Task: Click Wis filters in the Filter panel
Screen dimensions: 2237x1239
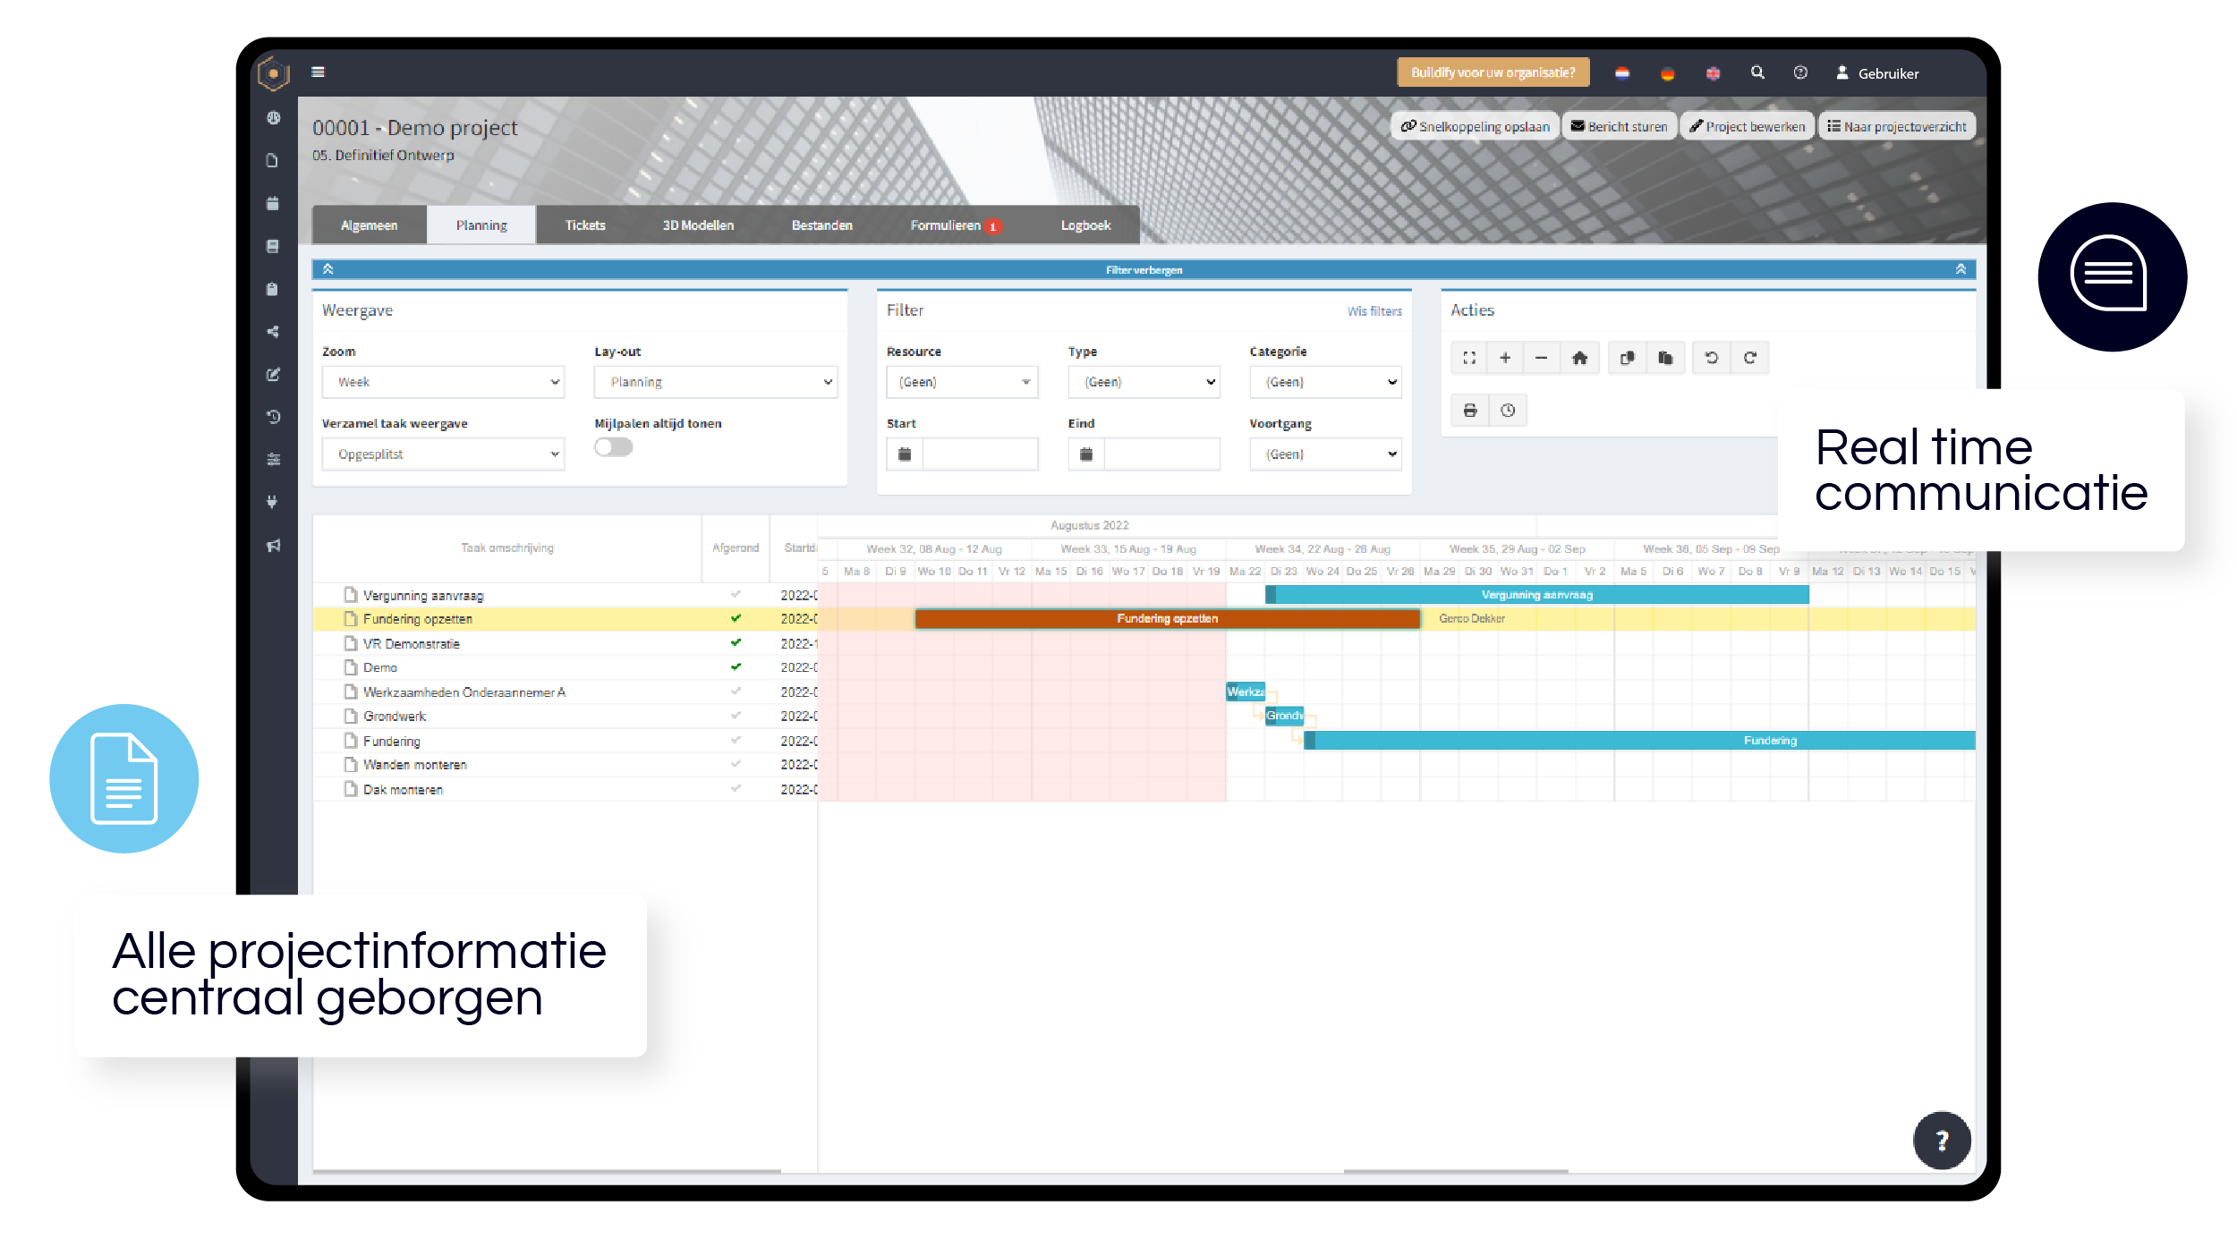Action: pos(1374,311)
